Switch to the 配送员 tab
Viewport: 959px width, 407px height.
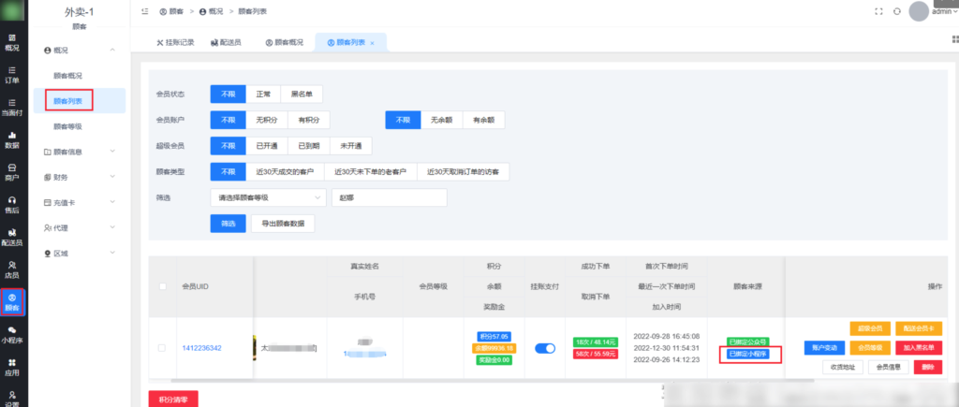226,43
